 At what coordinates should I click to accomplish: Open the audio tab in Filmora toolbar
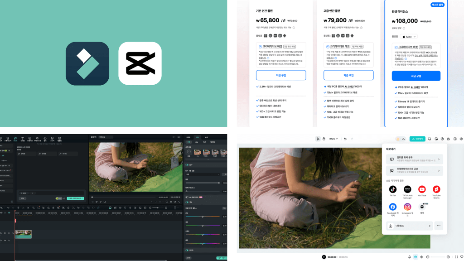15,139
